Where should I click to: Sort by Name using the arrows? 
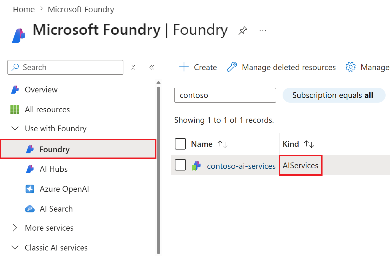(x=222, y=144)
